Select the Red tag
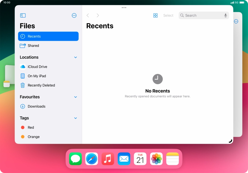The width and height of the screenshot is (248, 173). coord(31,127)
